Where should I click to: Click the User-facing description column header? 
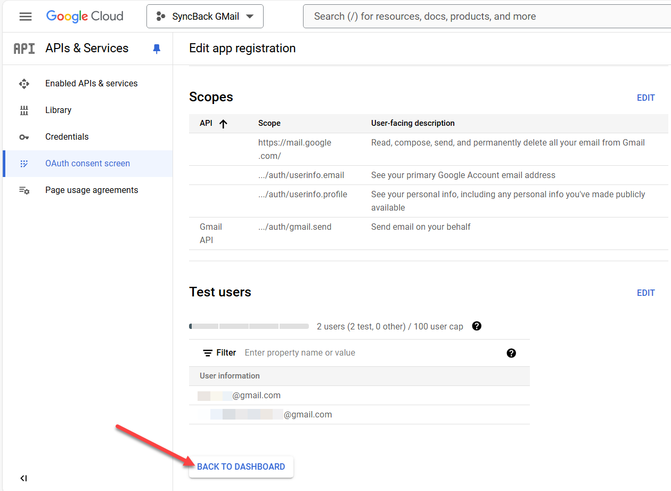413,123
